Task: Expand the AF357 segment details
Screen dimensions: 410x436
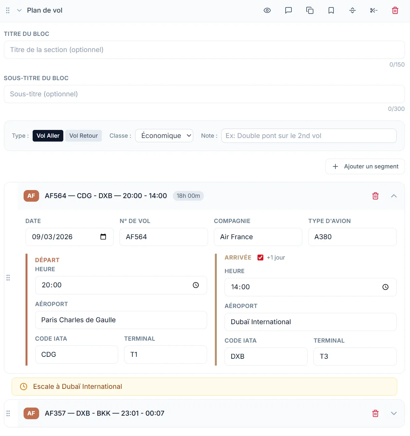Action: [x=394, y=413]
